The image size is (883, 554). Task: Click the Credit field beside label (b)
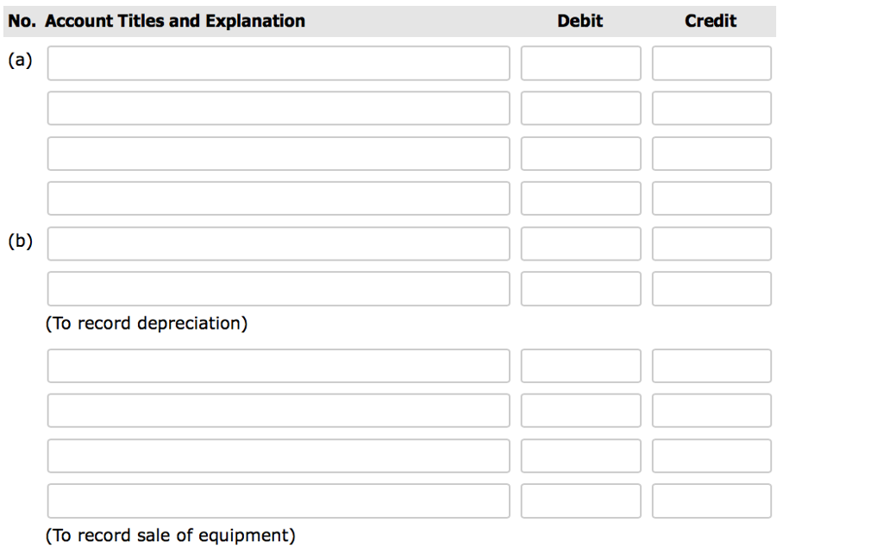711,242
